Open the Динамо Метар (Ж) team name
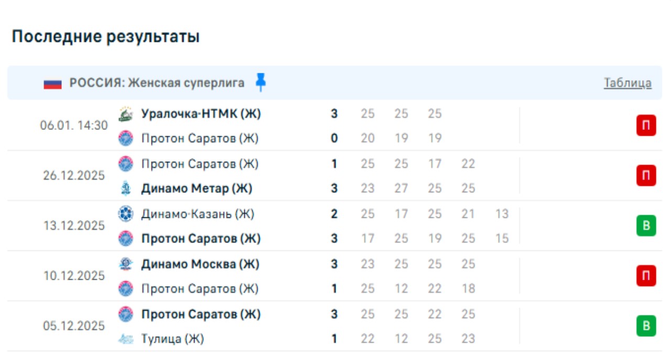The image size is (671, 352). tap(197, 189)
